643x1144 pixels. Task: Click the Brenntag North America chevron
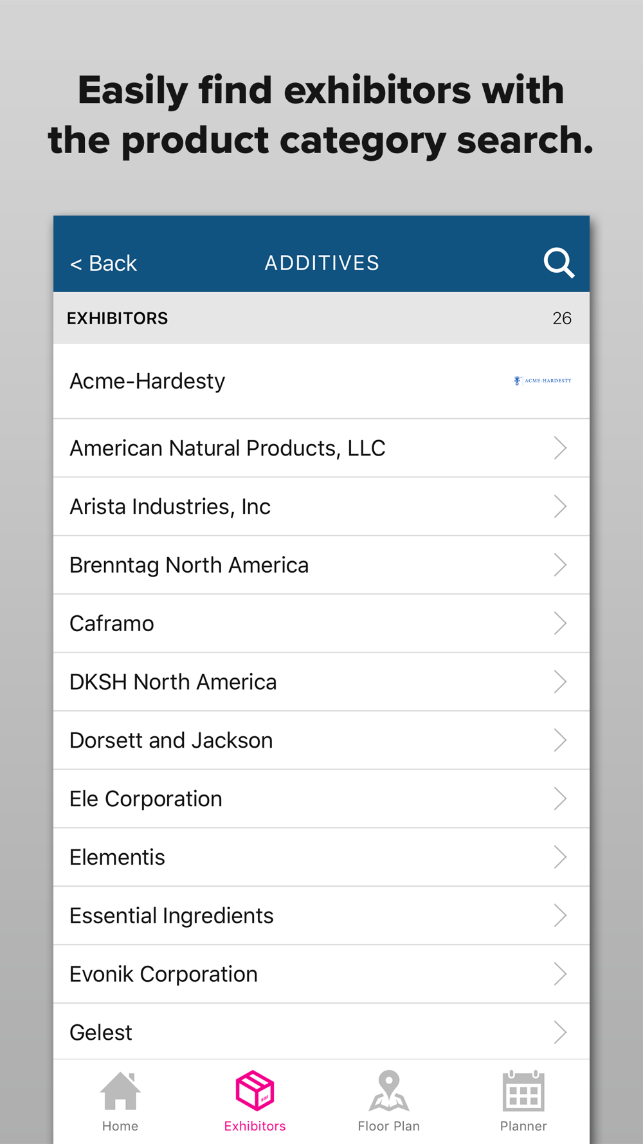tap(560, 565)
